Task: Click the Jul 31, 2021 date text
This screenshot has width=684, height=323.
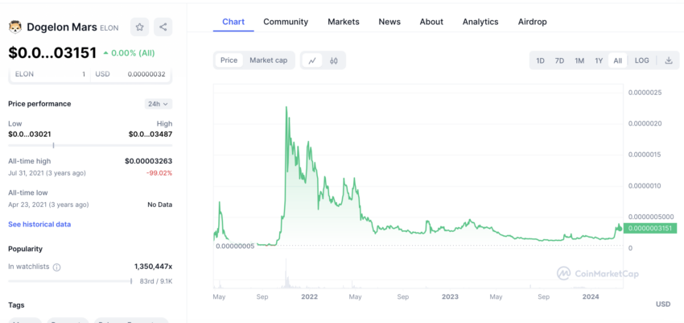Action: point(47,173)
